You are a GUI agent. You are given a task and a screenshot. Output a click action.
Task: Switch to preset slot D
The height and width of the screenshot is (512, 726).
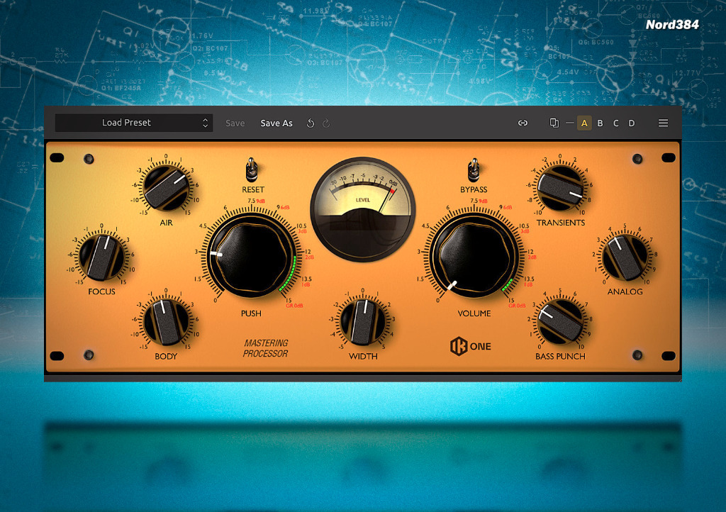pyautogui.click(x=632, y=123)
